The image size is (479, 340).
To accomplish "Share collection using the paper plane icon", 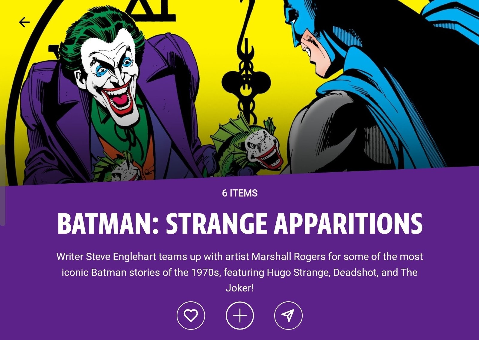I will click(288, 315).
